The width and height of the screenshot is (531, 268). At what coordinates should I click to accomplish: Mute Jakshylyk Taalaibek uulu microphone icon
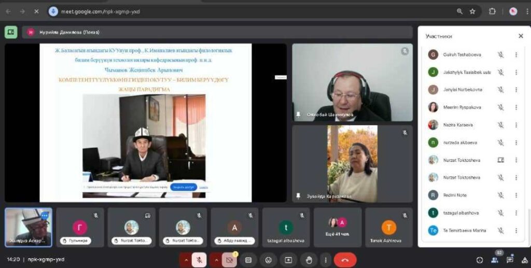(x=500, y=72)
